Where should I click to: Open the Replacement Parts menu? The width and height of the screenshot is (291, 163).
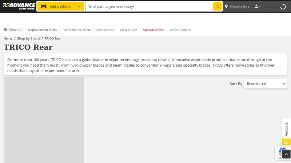pos(43,30)
